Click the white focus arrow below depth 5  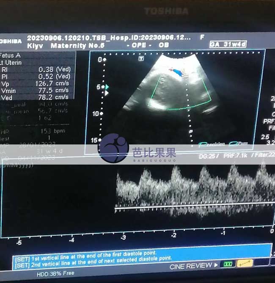point(107,93)
